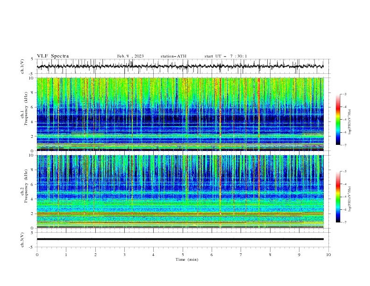
Task: Click the "station=ATH" header label
Action: pyautogui.click(x=173, y=56)
